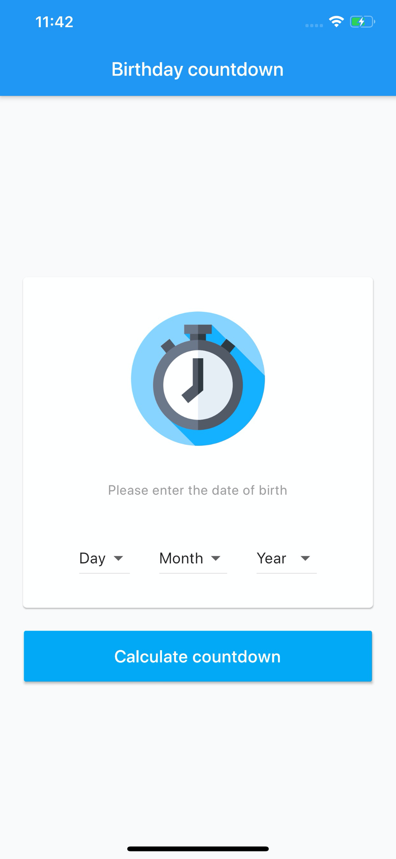The width and height of the screenshot is (396, 859).
Task: Tap the battery charging indicator
Action: click(363, 21)
